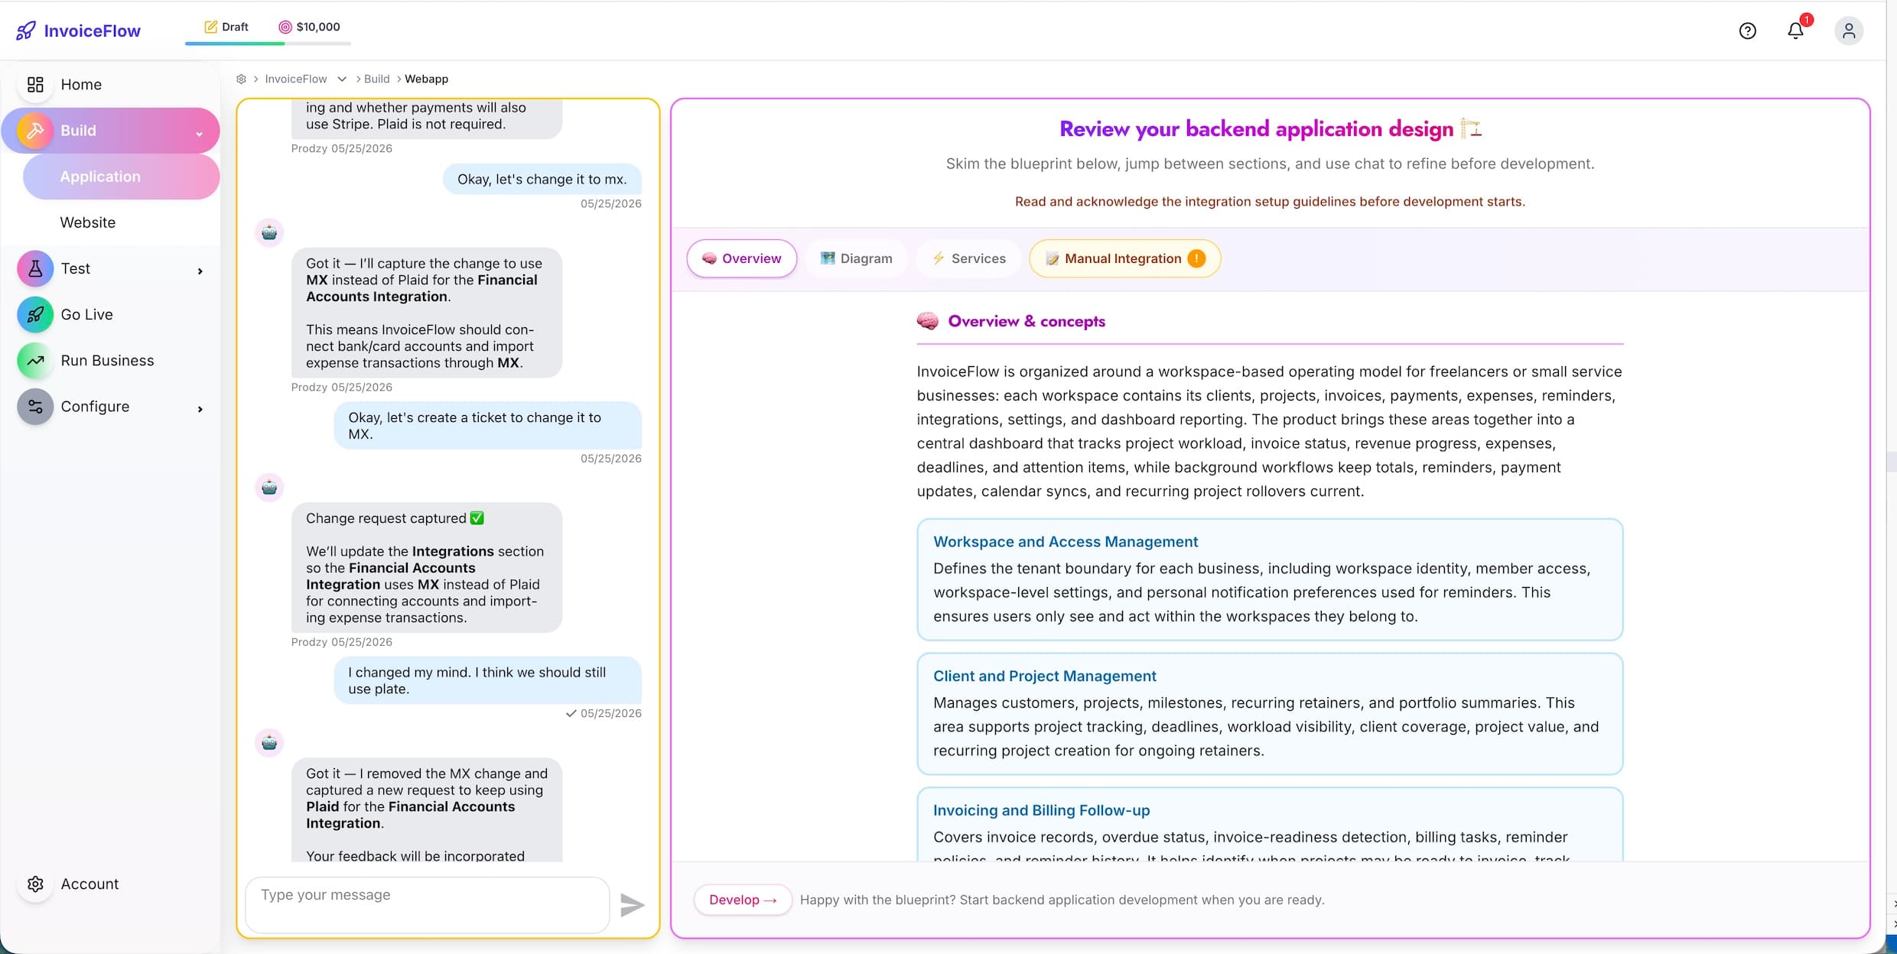Screen dimensions: 1897x954
Task: Open Account settings in the sidebar
Action: tap(89, 884)
